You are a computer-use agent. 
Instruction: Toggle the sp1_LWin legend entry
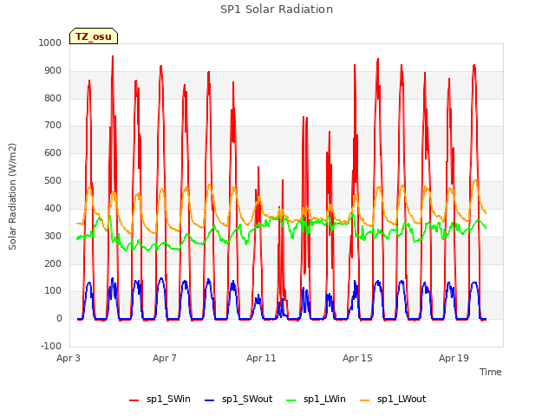316,399
